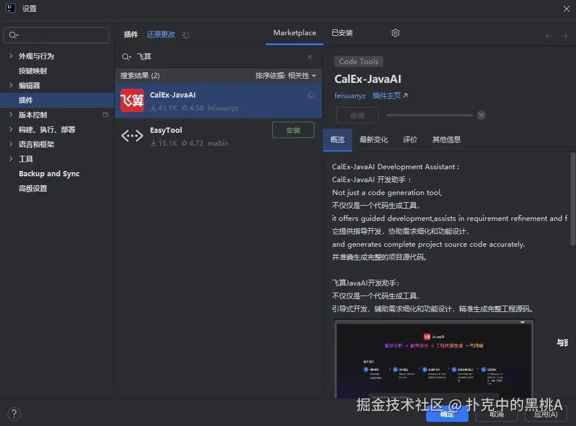Click the 应用(A) button
The width and height of the screenshot is (576, 426).
coord(546,414)
